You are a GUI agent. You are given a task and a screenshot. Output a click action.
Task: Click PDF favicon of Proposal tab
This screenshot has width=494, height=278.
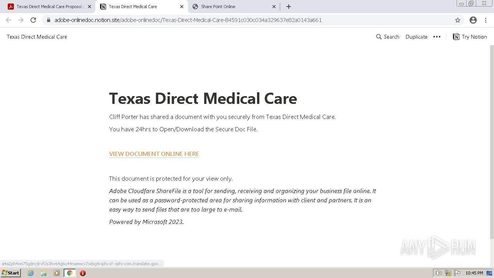pos(11,7)
